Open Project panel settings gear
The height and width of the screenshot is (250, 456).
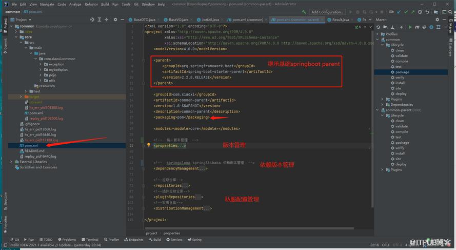(115, 20)
